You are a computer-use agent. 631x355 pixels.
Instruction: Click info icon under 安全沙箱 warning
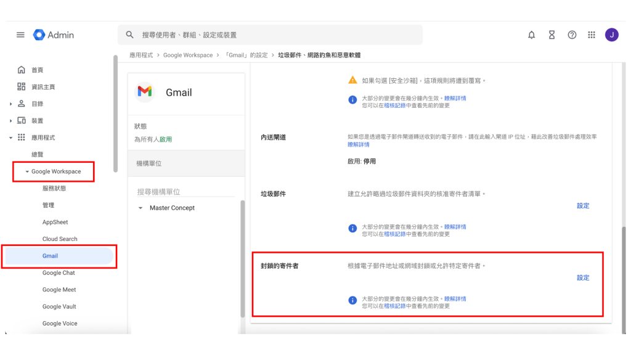click(352, 100)
